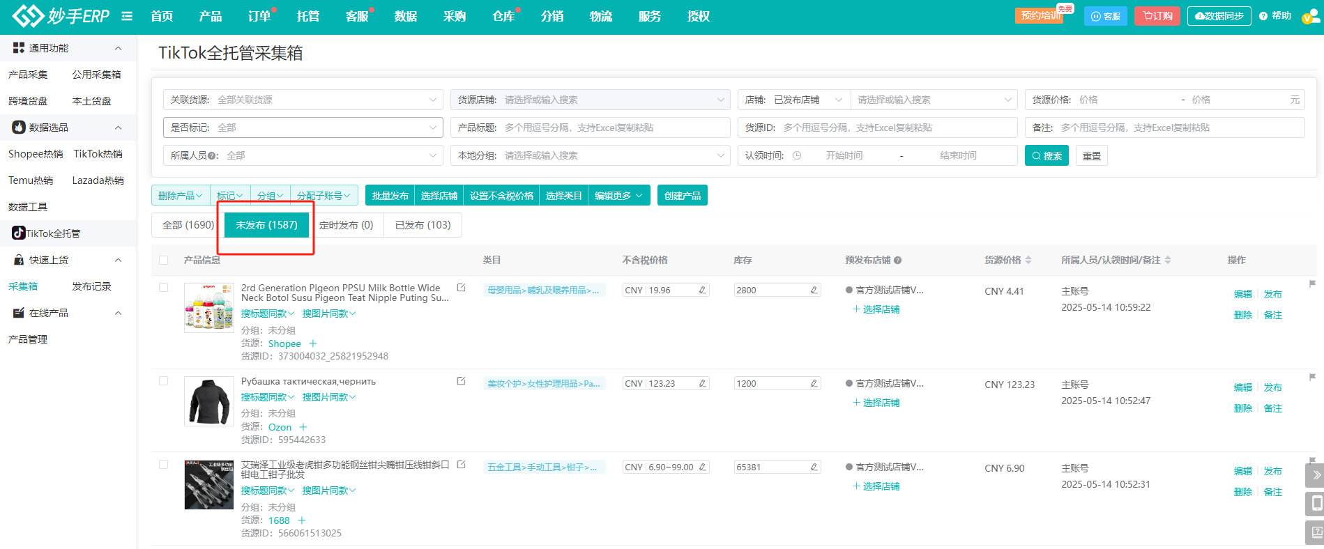Image resolution: width=1324 pixels, height=549 pixels.
Task: Click the hamburger menu icon beside the logo
Action: point(127,16)
